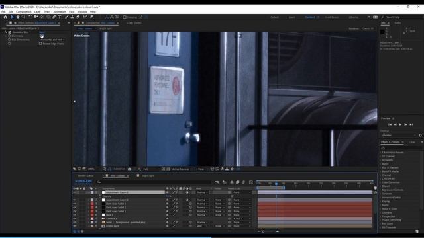Image resolution: width=424 pixels, height=238 pixels.
Task: Open viewer magnification ratio dropdown
Action: point(93,169)
